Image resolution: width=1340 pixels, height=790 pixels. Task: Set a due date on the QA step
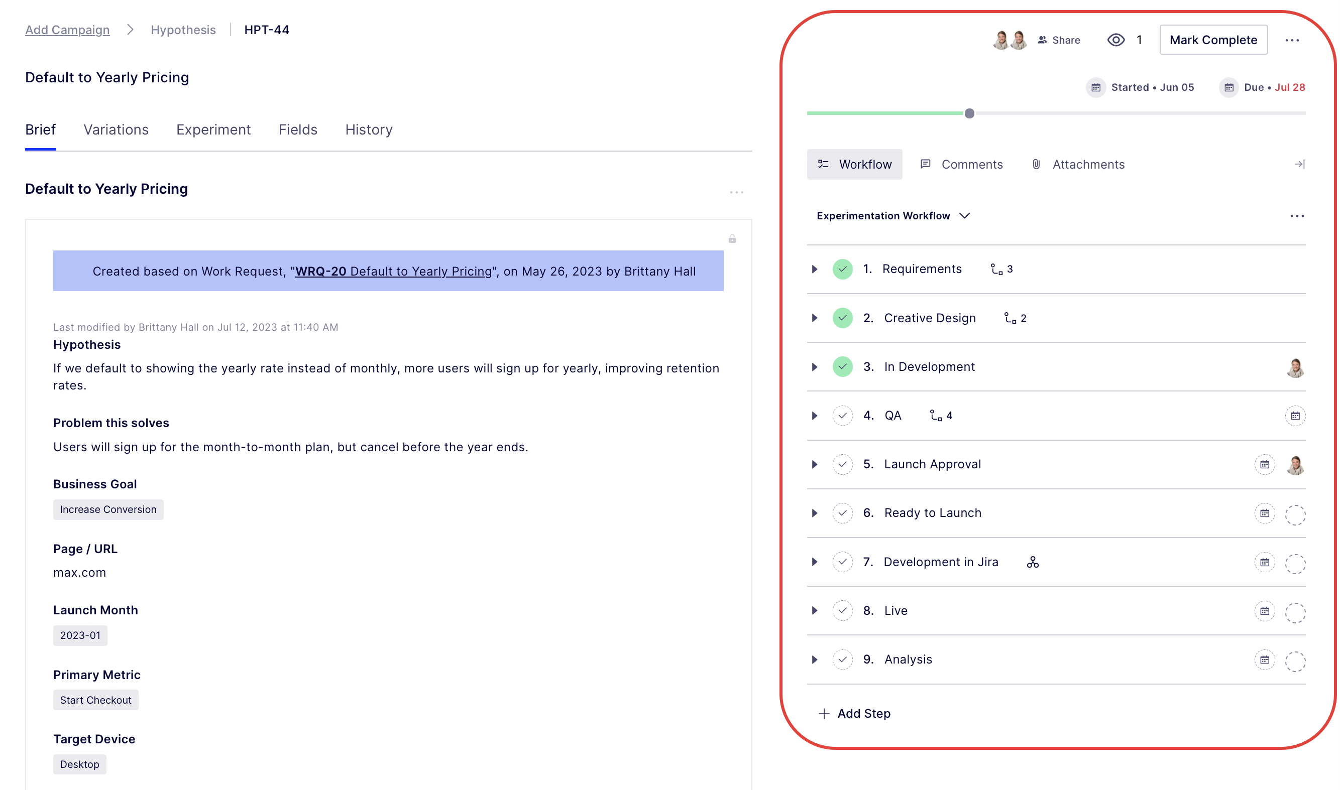(x=1296, y=416)
